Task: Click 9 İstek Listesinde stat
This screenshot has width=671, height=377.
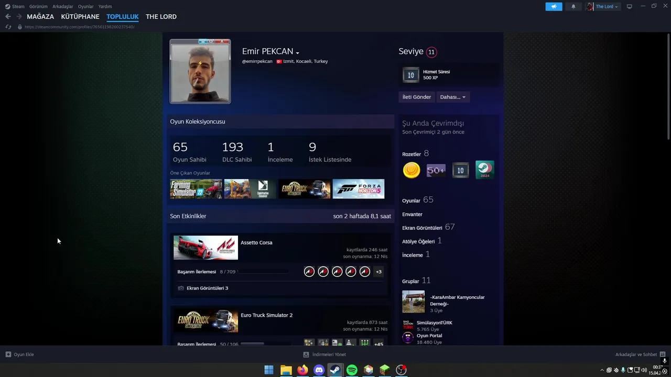Action: point(330,152)
